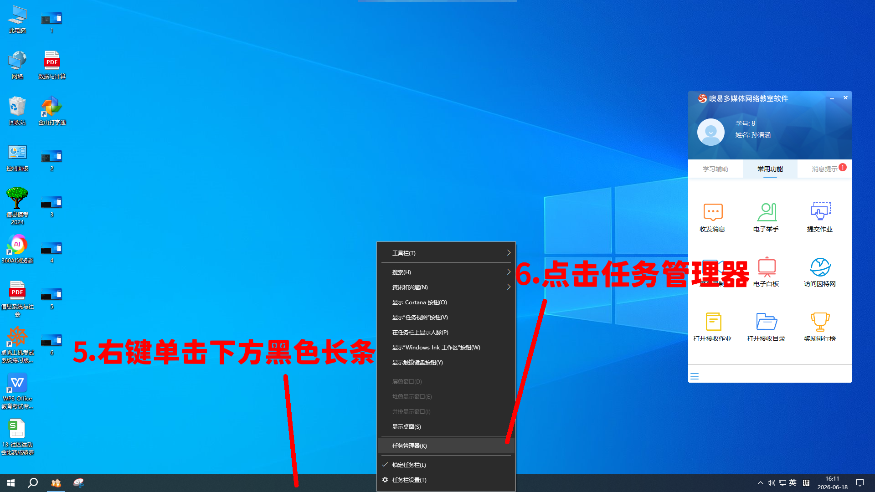
Task: Toggle 显示 Cortana 按钮(O)
Action: [x=447, y=302]
